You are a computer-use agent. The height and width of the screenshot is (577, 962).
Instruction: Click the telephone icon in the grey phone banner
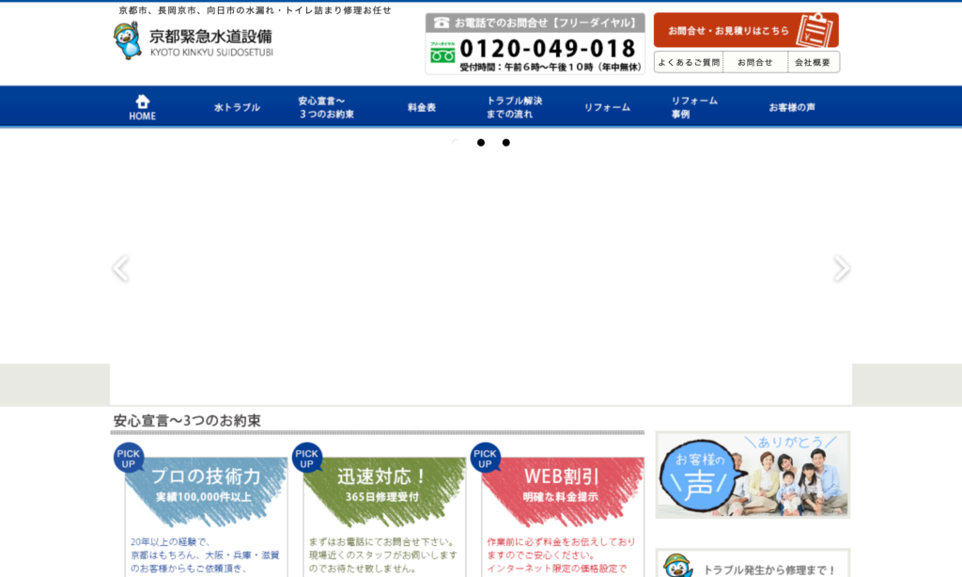coord(442,23)
